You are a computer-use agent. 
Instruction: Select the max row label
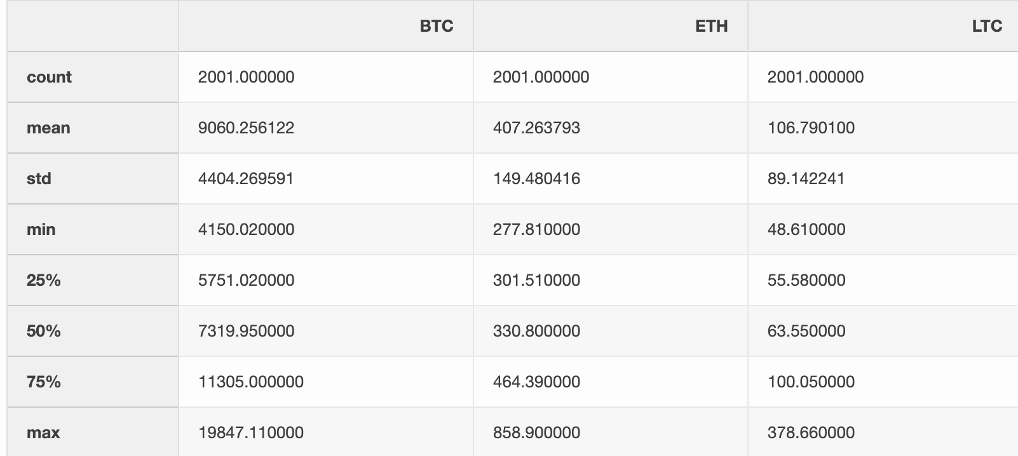pyautogui.click(x=43, y=433)
